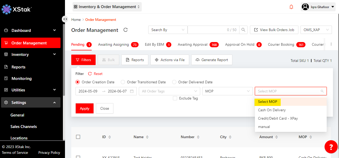339x158 pixels.
Task: Click the three-dot more tabs icon
Action: coord(331,44)
